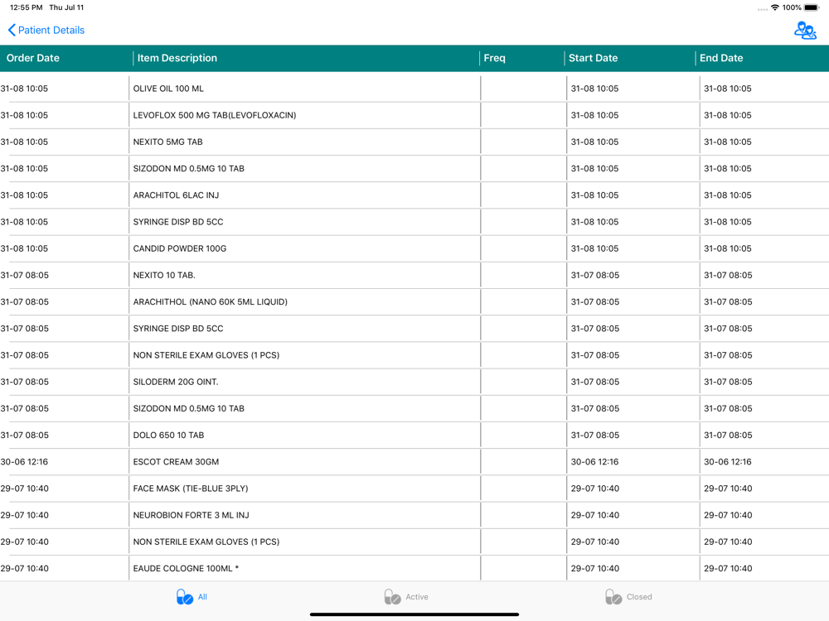Click end date of EAUDE COLOGNE row
This screenshot has width=829, height=621.
tap(728, 569)
